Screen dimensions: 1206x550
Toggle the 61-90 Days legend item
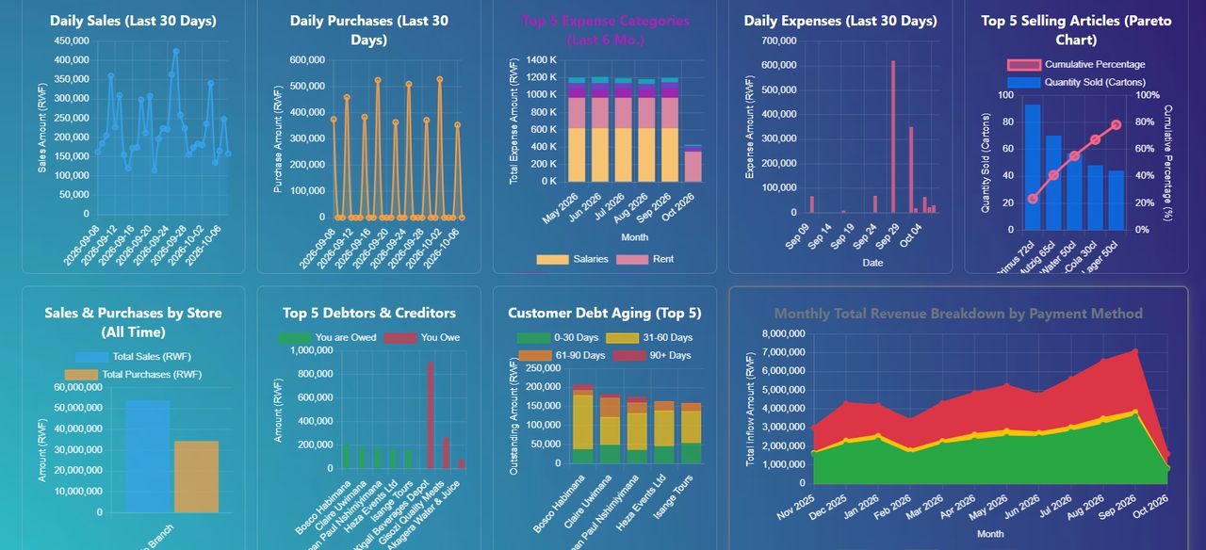[x=560, y=355]
